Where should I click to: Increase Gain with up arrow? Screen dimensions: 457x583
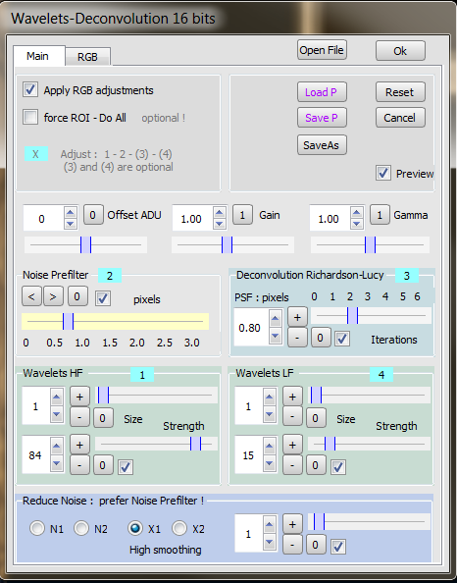pyautogui.click(x=220, y=213)
